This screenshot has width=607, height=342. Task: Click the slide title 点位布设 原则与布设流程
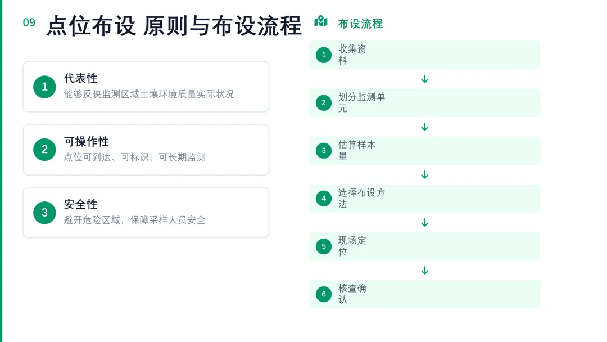point(174,26)
